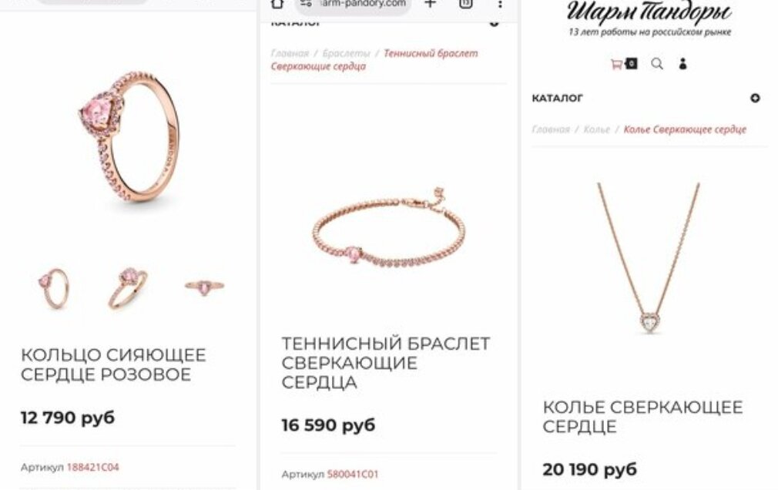This screenshot has height=490, width=778.
Task: Open a new browser tab with plus icon
Action: click(x=430, y=4)
